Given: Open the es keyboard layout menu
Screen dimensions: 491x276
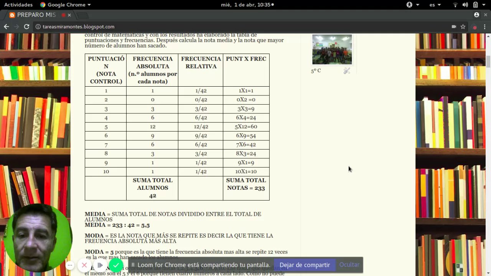Looking at the screenshot, I should (x=435, y=5).
